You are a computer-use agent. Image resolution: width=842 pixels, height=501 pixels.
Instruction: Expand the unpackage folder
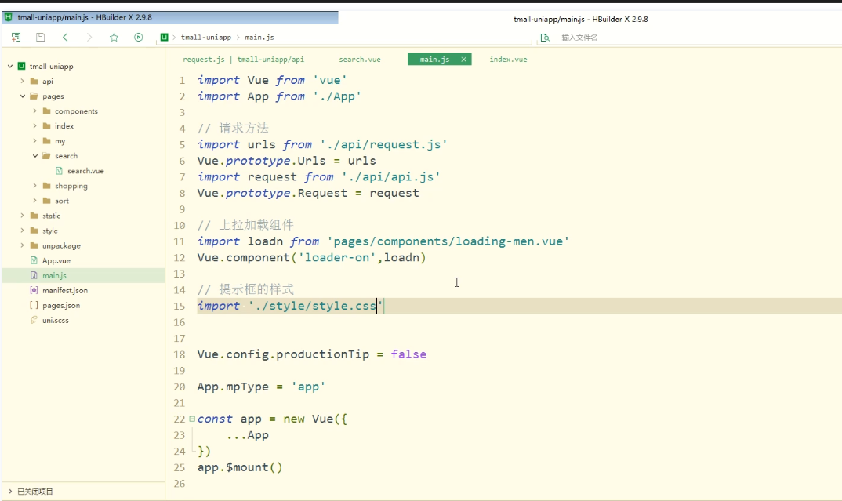[23, 245]
